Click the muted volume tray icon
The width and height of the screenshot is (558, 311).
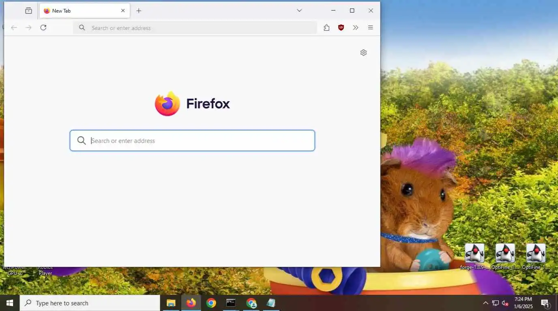[x=505, y=303]
